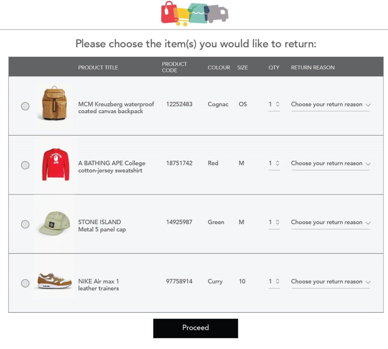Change quantity stepper for the Stone Island cap
The width and height of the screenshot is (388, 349).
277,222
